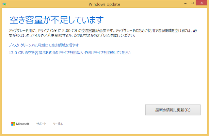
Task: Click the Windows Update title text
Action: (104, 4)
